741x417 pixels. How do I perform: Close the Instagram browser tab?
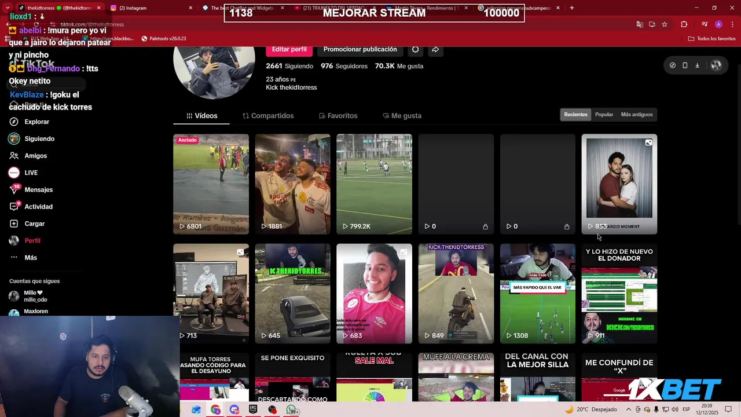[190, 8]
